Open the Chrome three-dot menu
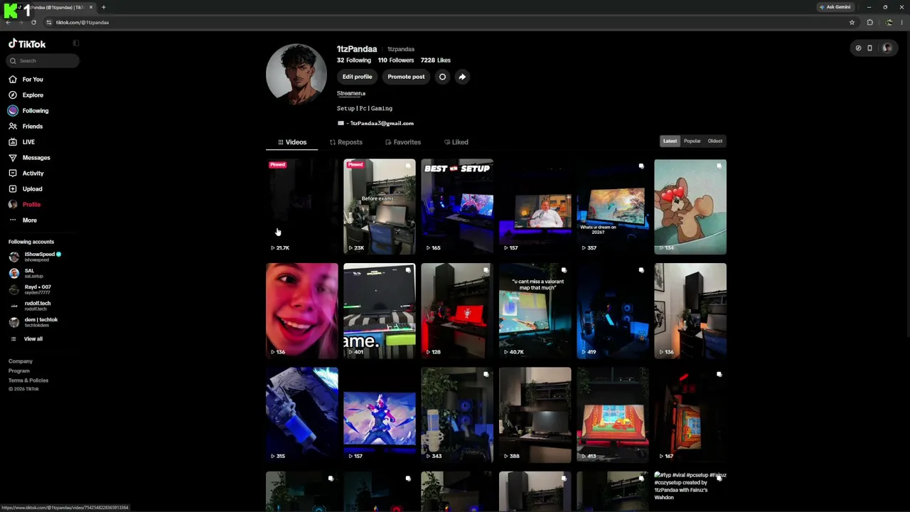The height and width of the screenshot is (512, 910). [901, 22]
